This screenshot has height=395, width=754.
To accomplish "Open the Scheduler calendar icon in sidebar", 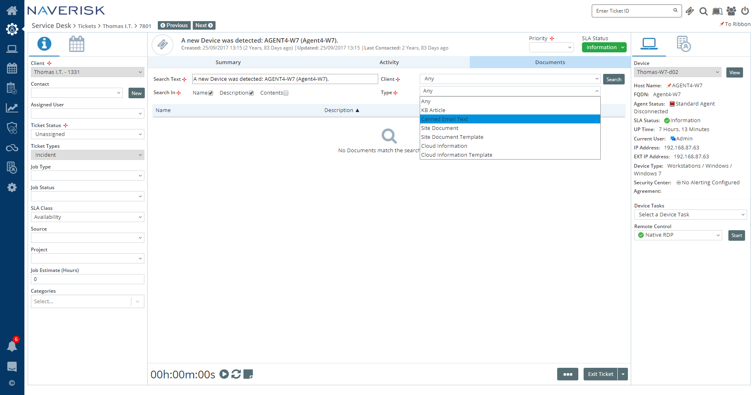I will (12, 68).
